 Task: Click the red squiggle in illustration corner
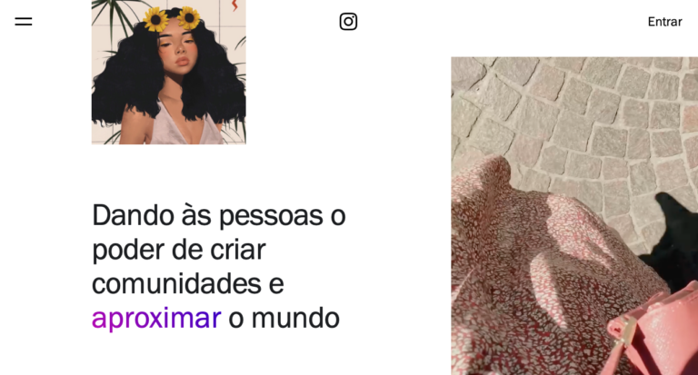[x=234, y=5]
